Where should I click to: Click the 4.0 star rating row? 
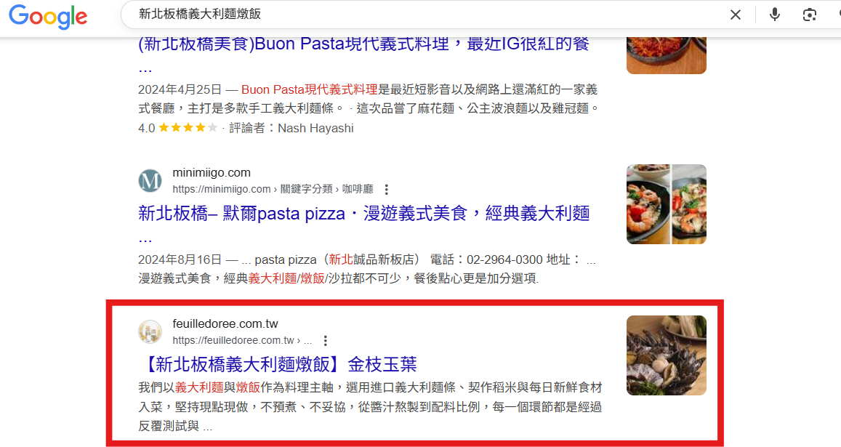click(x=246, y=128)
